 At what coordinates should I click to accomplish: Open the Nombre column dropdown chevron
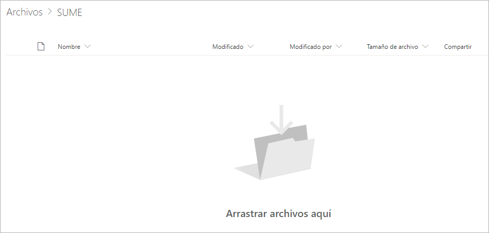tap(87, 46)
